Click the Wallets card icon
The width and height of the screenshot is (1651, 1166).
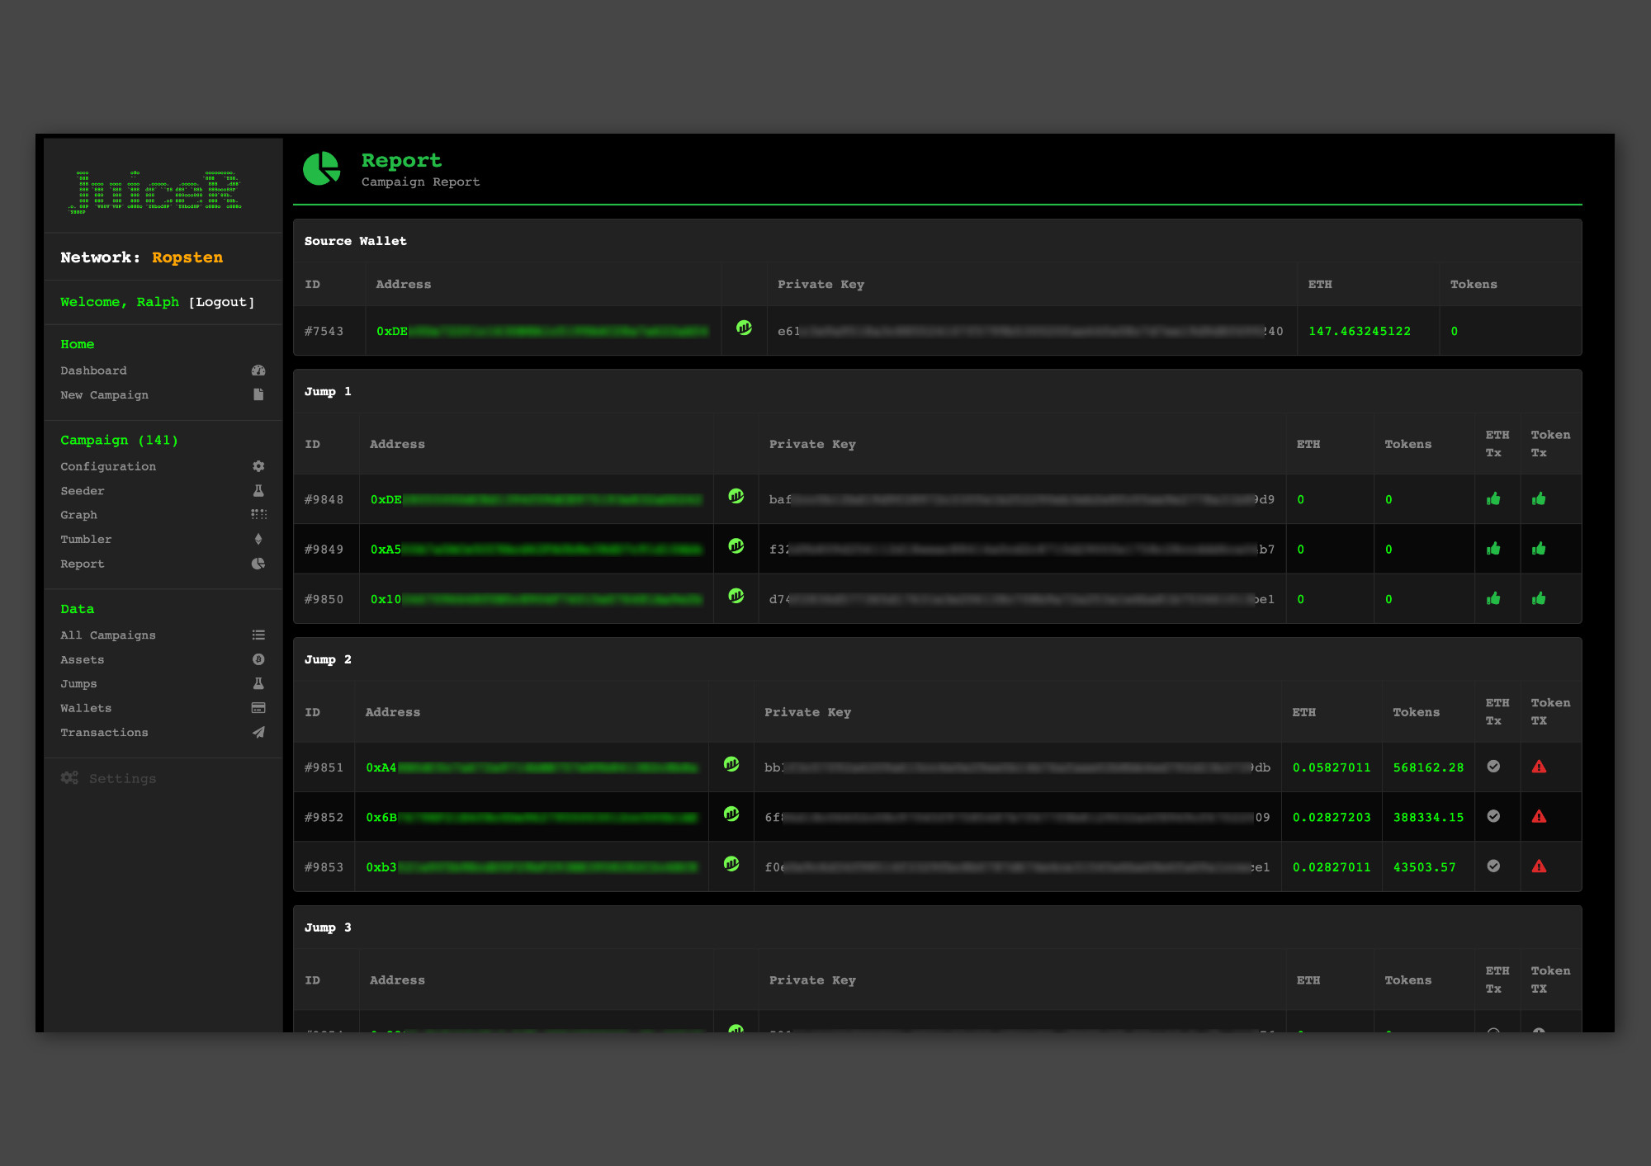point(258,708)
